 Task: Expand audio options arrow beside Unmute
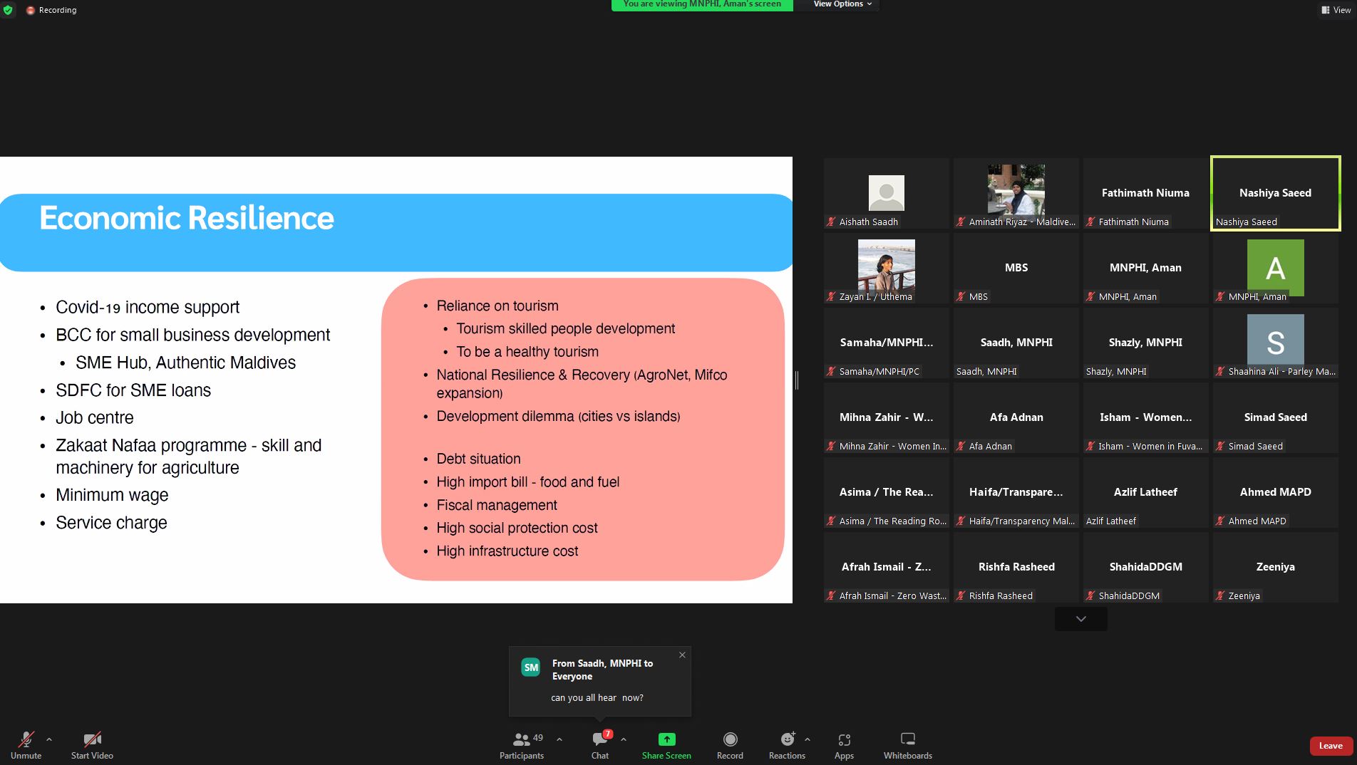tap(49, 739)
